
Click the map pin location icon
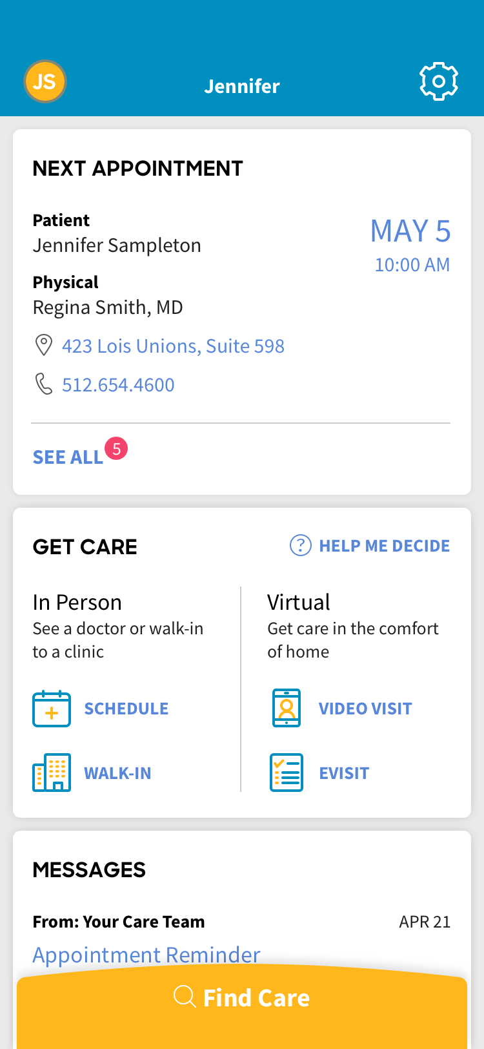(x=43, y=346)
